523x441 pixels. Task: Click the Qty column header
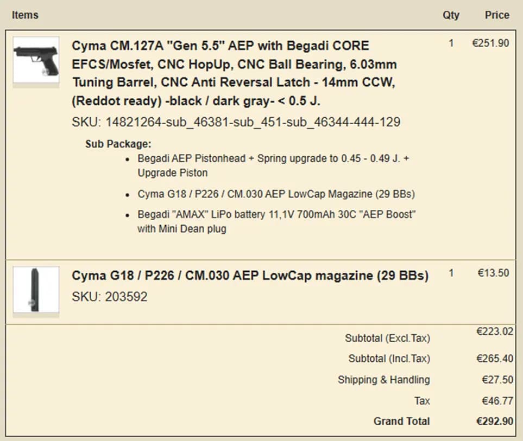tap(451, 15)
